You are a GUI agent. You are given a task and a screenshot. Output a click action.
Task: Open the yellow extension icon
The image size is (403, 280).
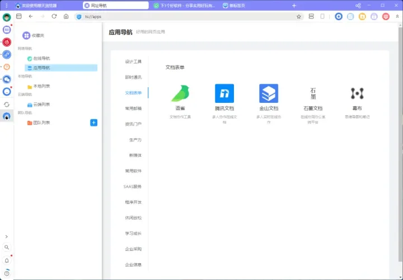tap(362, 16)
